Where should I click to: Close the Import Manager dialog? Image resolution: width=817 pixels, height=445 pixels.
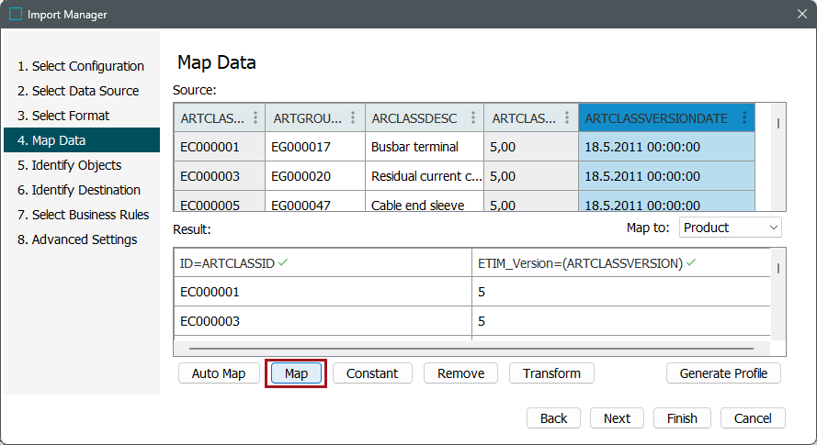[x=800, y=15]
